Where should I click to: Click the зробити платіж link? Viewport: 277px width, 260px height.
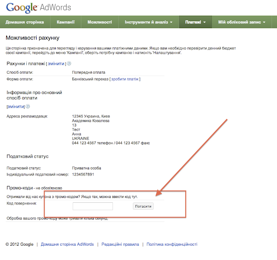click(x=125, y=79)
